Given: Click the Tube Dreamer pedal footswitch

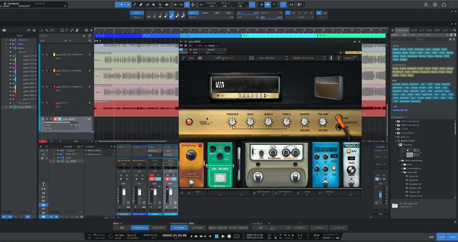Looking at the screenshot, I should tap(220, 177).
